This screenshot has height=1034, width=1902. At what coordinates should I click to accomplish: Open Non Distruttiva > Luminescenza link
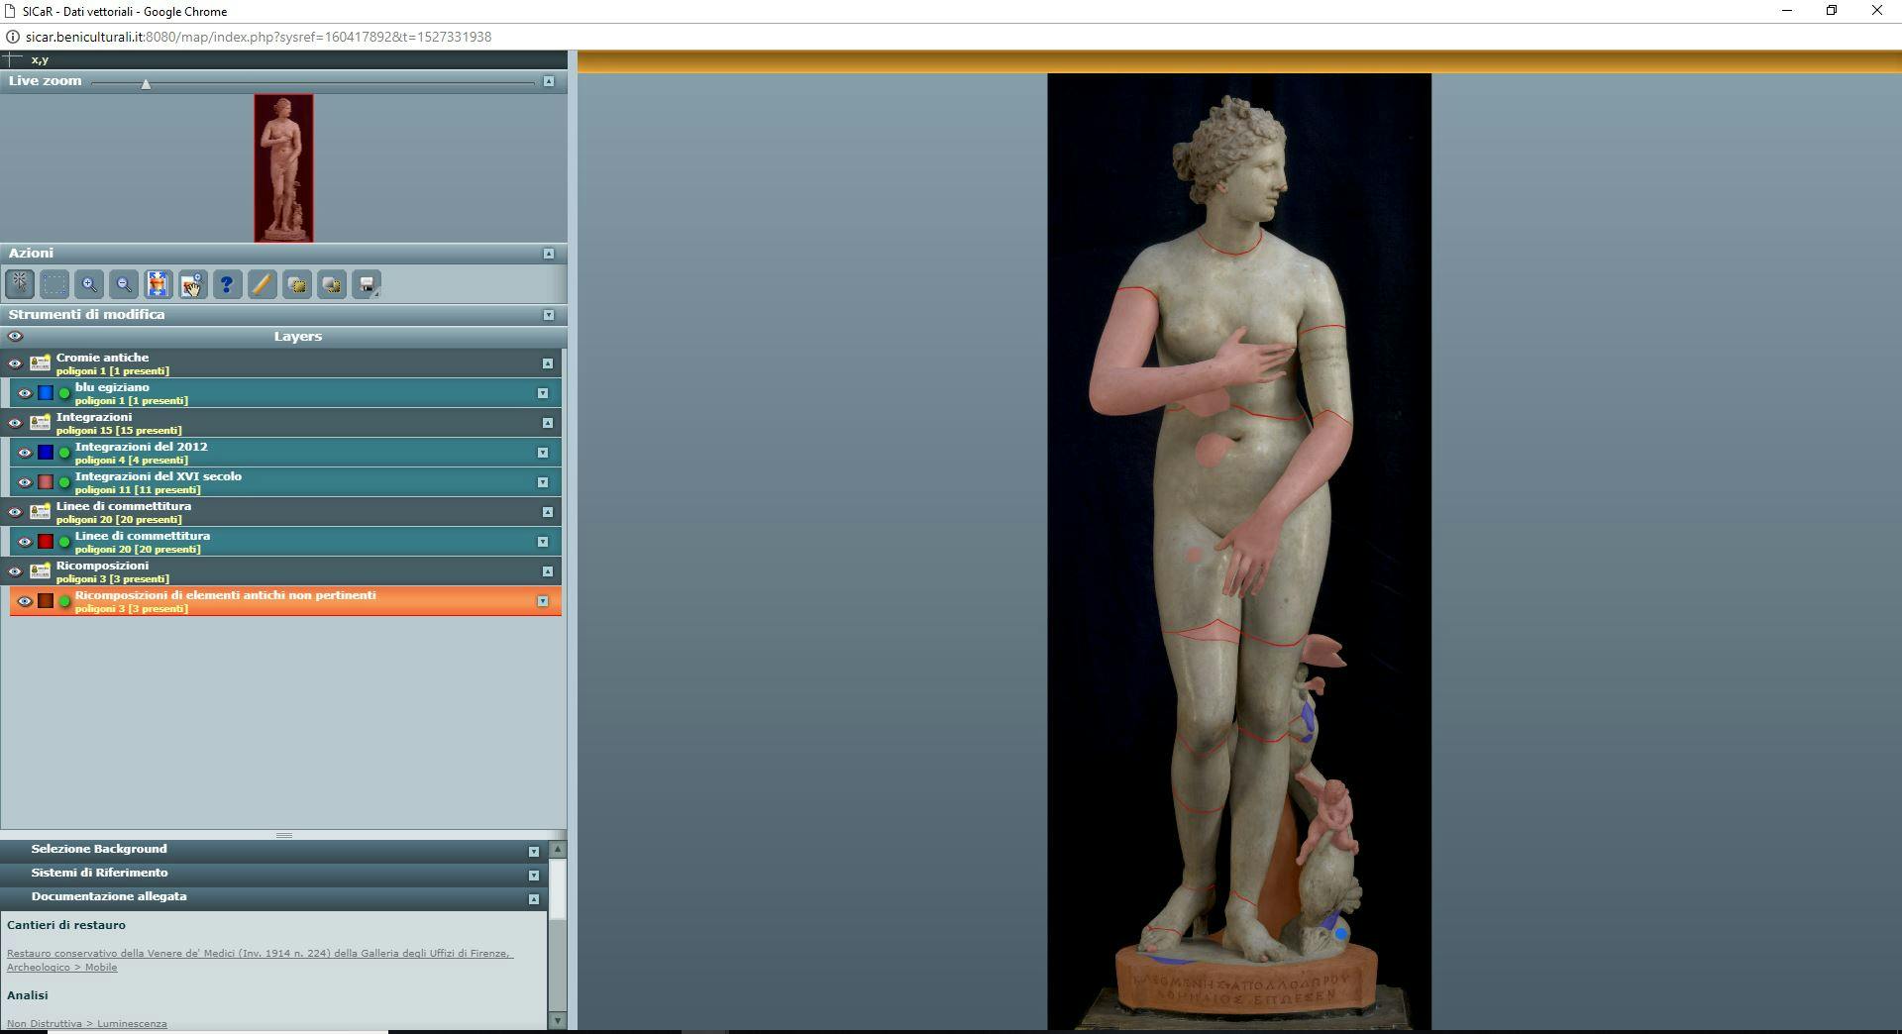pos(87,1023)
